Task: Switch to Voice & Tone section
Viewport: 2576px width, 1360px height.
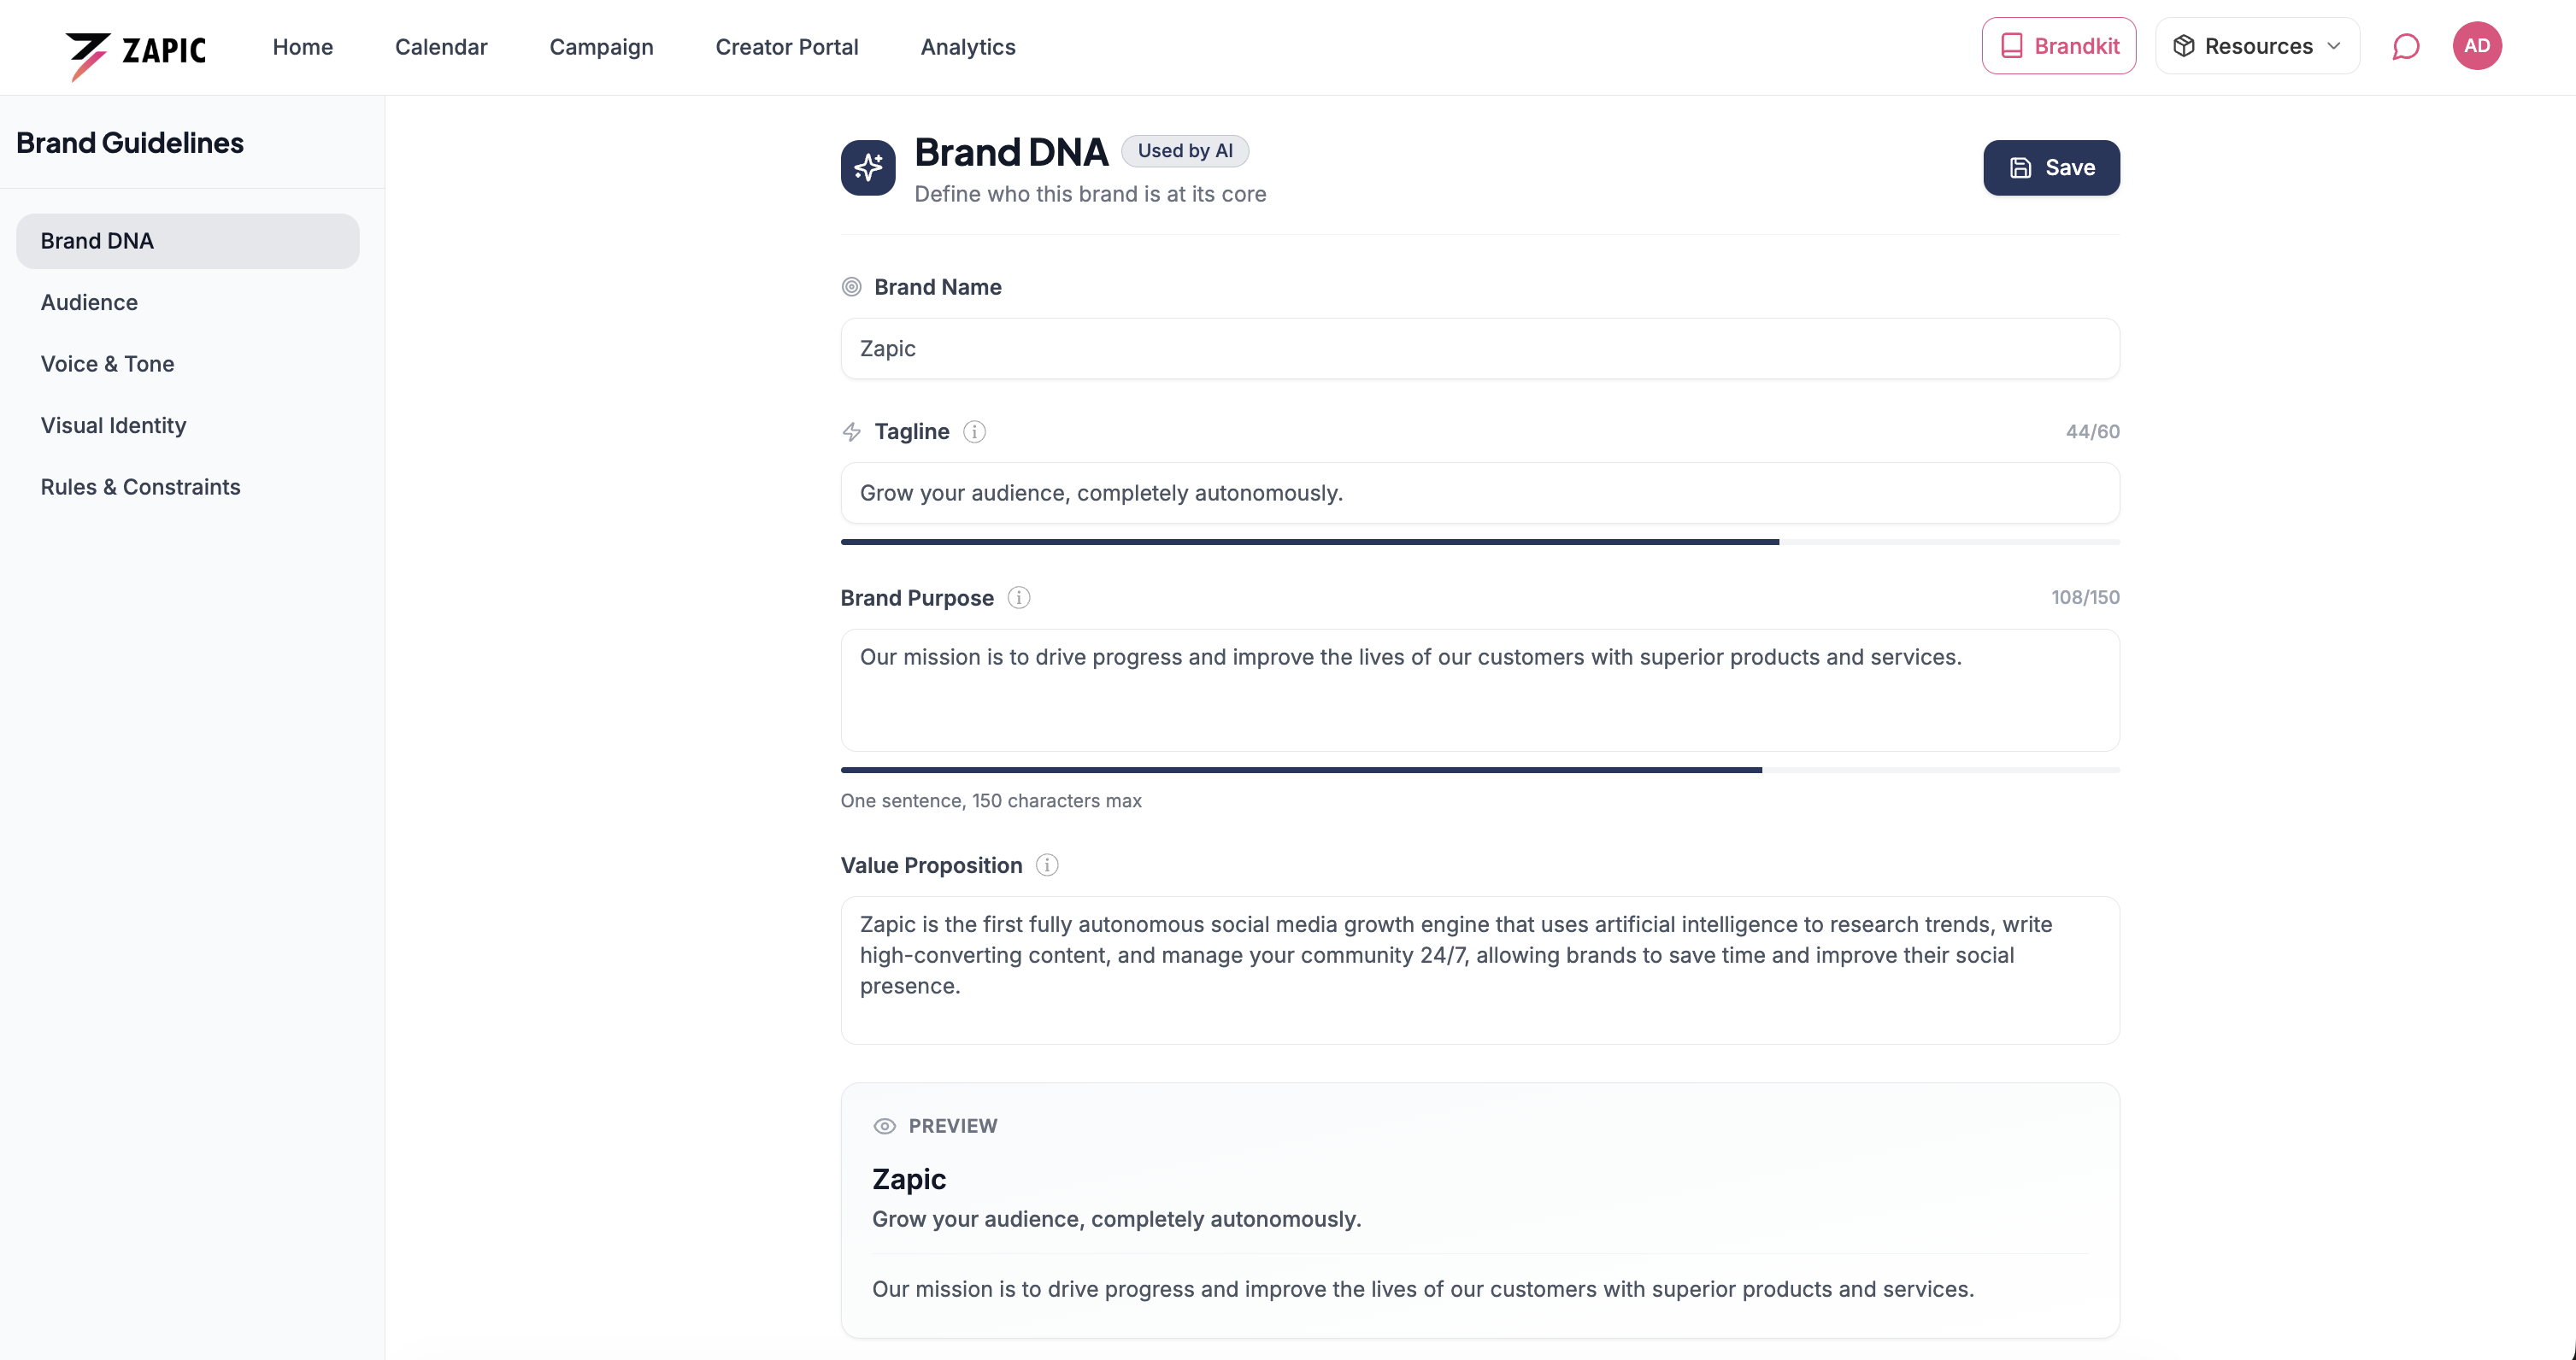Action: (107, 364)
